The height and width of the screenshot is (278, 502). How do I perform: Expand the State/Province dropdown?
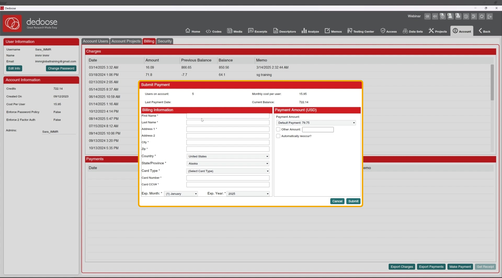pos(228,163)
